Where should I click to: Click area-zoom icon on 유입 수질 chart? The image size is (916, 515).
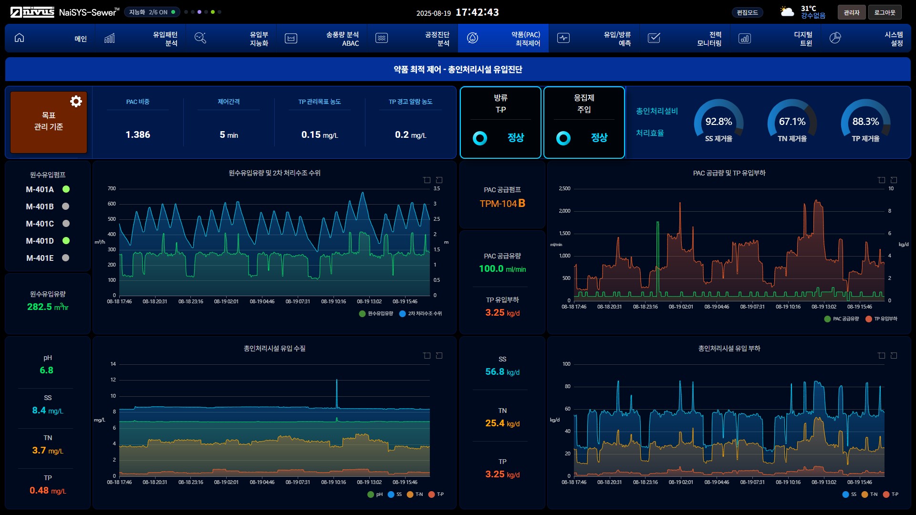coord(427,355)
